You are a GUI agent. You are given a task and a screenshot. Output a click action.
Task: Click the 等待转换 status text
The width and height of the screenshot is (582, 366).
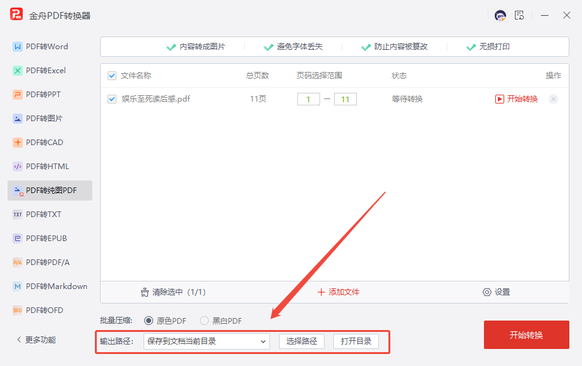[x=407, y=99]
